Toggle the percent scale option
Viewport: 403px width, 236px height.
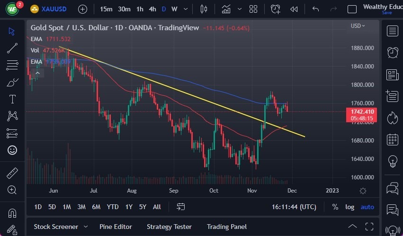coord(335,207)
